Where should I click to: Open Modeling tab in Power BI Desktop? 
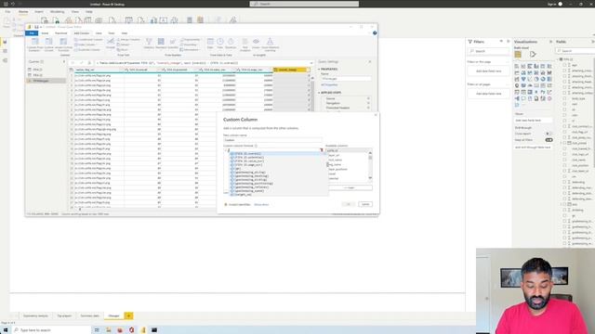coord(58,12)
